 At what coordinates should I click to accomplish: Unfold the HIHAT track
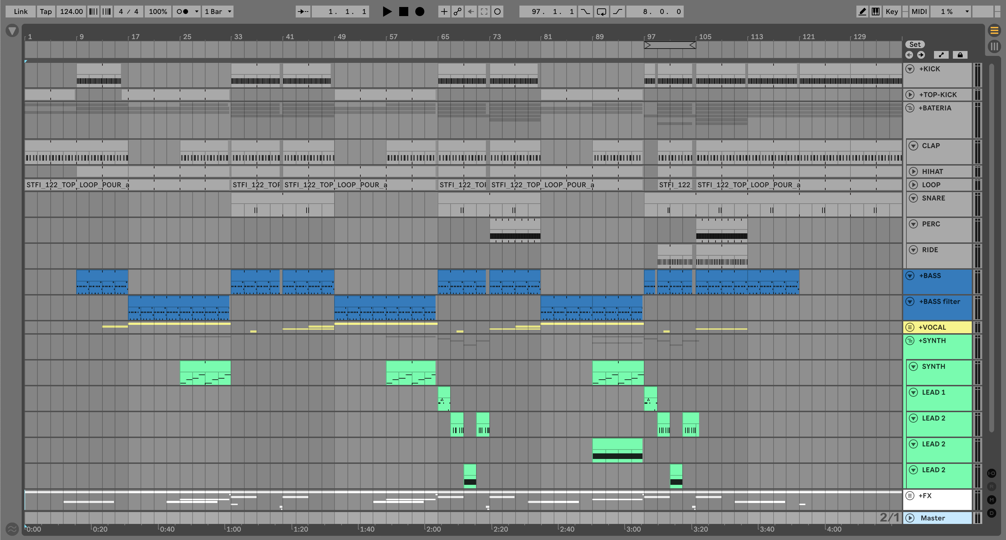point(913,171)
